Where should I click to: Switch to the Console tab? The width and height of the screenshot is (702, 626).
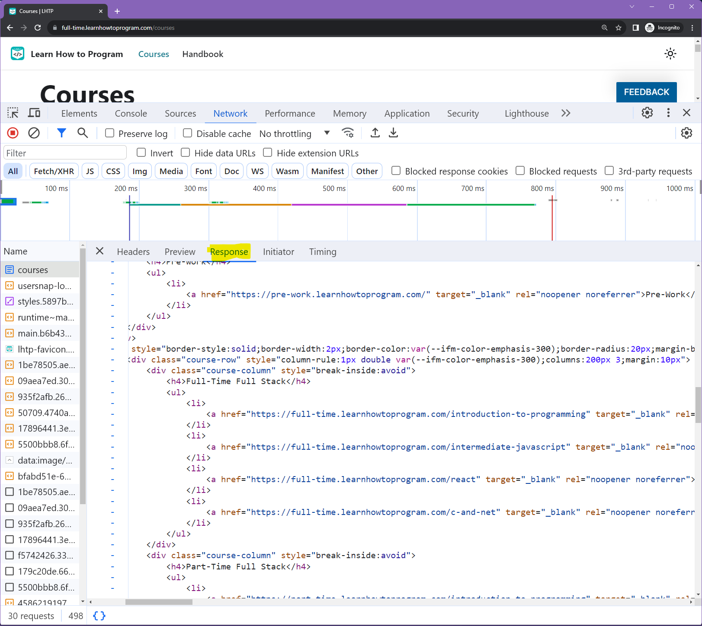point(131,113)
